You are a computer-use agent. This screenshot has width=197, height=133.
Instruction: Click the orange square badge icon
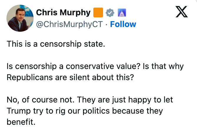[98, 13]
